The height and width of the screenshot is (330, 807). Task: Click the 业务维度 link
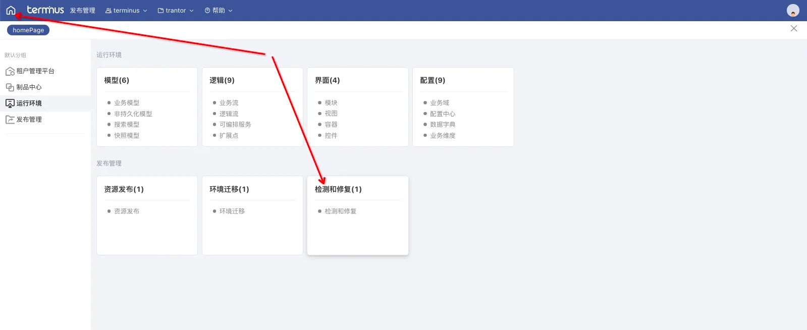point(443,136)
